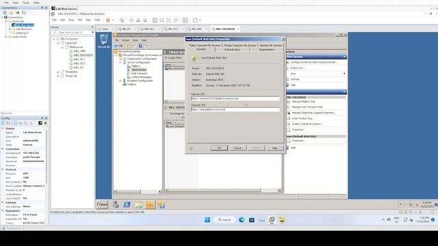This screenshot has height=246, width=438.
Task: Click the help-marked icon on VM taskbar
Action: point(162,205)
